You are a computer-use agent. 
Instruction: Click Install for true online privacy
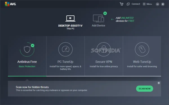coord(104,66)
